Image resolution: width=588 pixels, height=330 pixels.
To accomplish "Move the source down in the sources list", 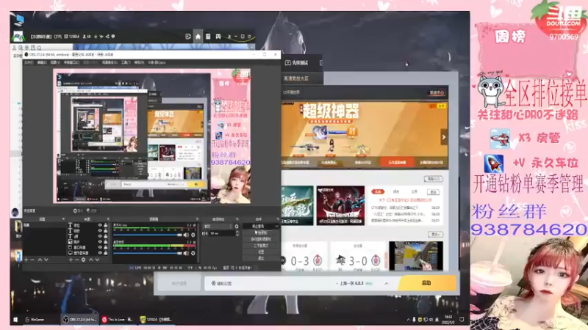I will tap(97, 260).
